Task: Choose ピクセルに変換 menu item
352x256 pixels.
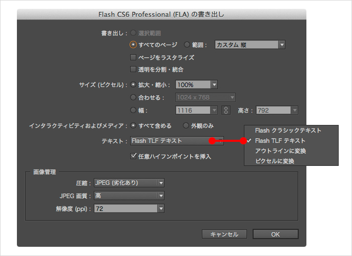Action: (291, 161)
